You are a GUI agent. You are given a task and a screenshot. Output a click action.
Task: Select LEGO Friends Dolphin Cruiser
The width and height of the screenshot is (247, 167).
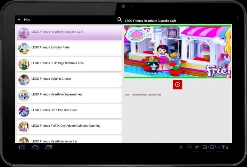pos(51,79)
